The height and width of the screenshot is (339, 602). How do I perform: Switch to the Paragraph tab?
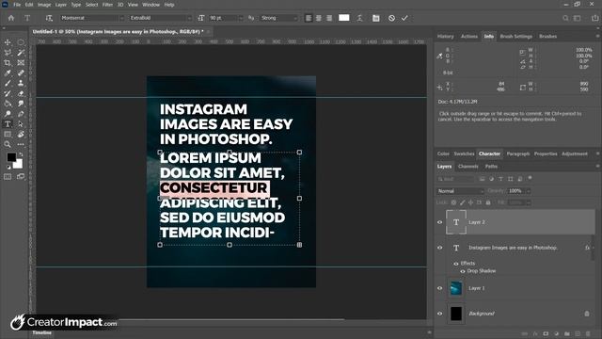pos(518,153)
